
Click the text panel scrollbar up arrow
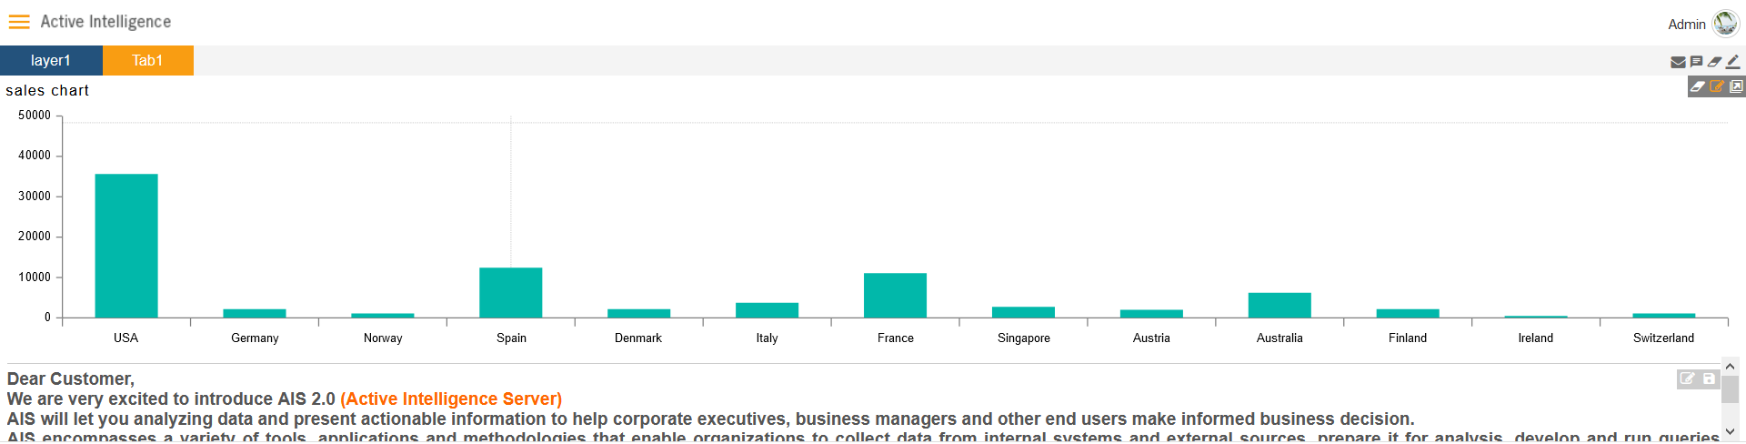[1730, 367]
